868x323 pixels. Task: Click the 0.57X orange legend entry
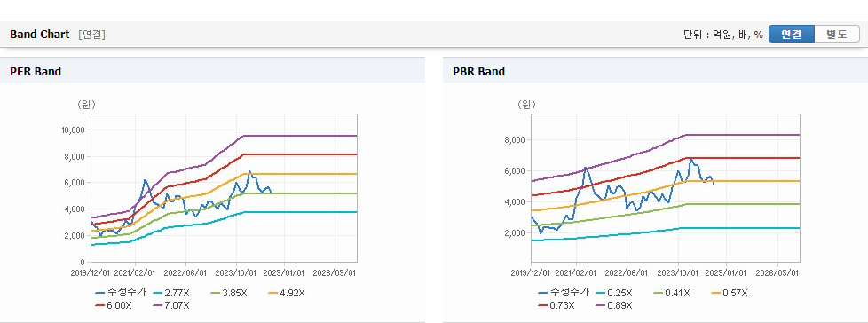coord(730,293)
